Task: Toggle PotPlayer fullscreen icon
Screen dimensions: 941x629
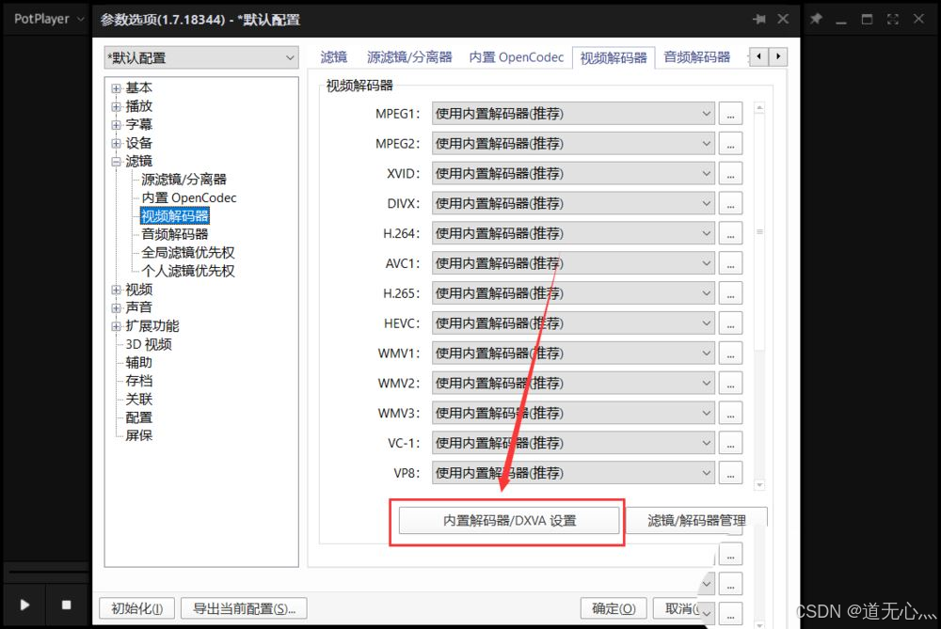Action: coord(892,19)
